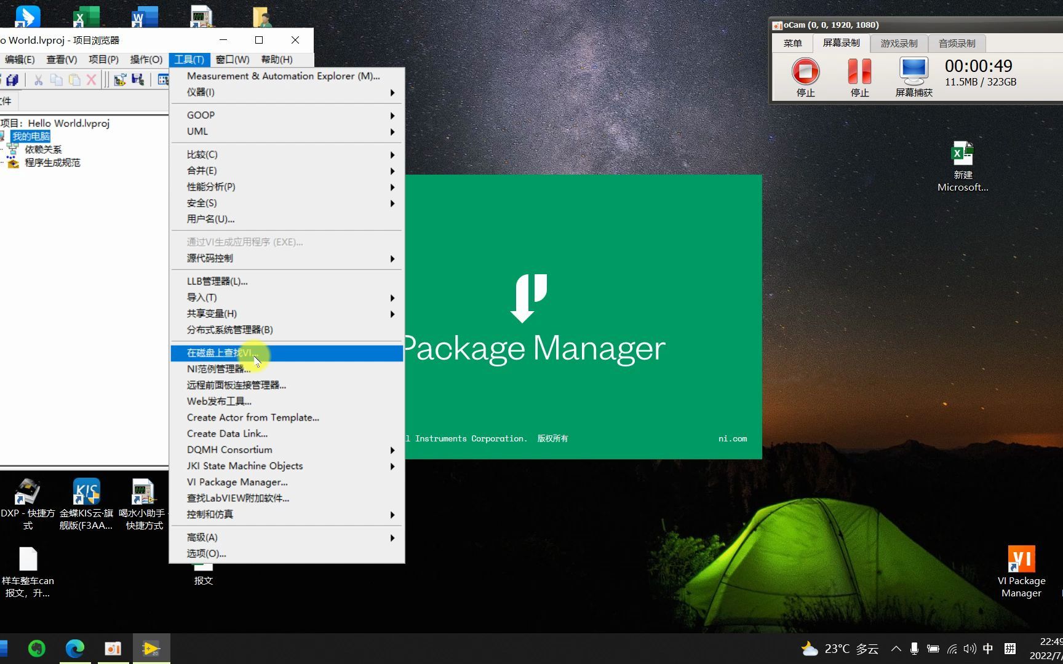Image resolution: width=1063 pixels, height=664 pixels.
Task: Open the 帮助(H) menu
Action: coord(277,60)
